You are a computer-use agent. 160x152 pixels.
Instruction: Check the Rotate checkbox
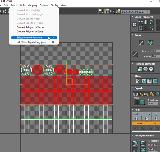click(149, 145)
